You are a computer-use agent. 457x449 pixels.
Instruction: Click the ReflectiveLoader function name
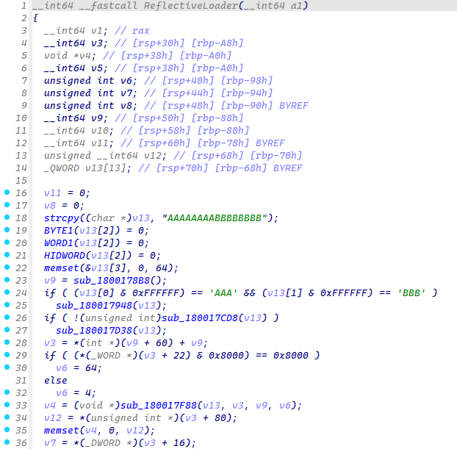click(x=191, y=6)
